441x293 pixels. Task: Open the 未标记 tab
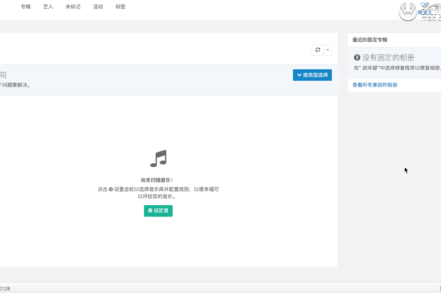pos(73,7)
